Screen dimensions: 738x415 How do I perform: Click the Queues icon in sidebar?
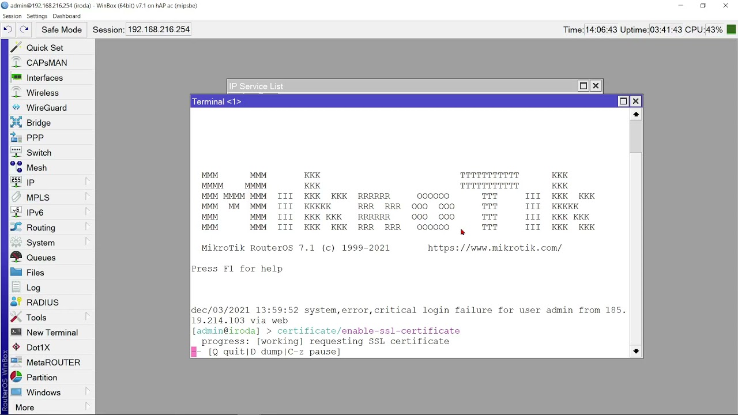pyautogui.click(x=16, y=258)
